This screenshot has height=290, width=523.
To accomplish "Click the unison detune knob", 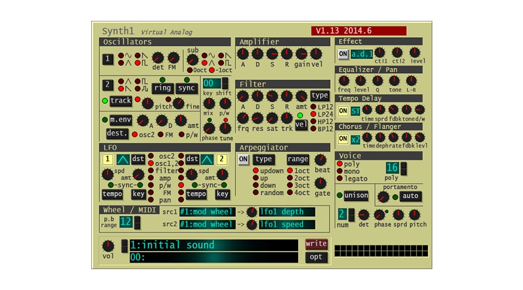I will click(364, 215).
